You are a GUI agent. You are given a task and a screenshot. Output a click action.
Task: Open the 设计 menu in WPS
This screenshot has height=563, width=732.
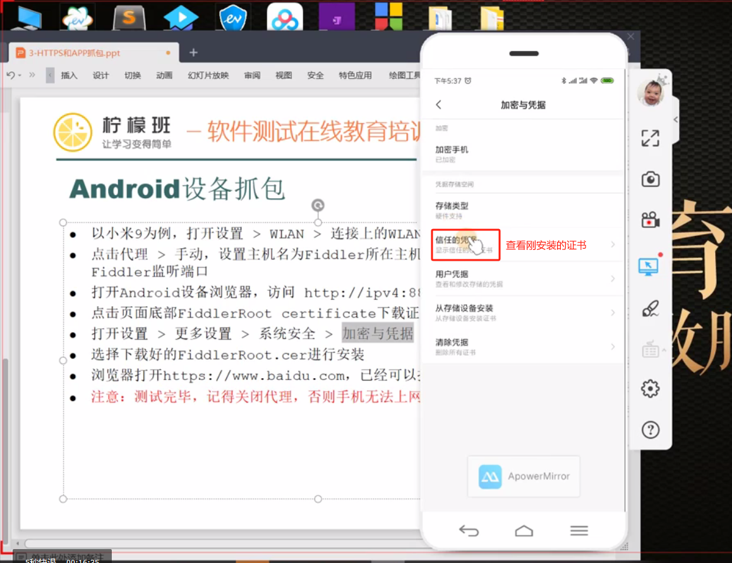click(x=101, y=75)
